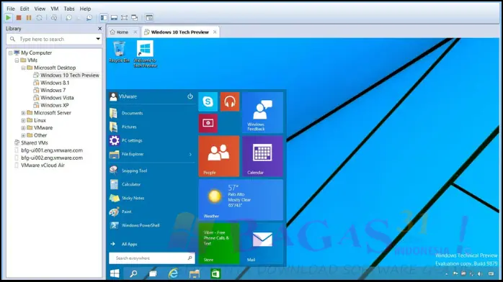Select Windows 8.1 in the Library

pyautogui.click(x=55, y=83)
